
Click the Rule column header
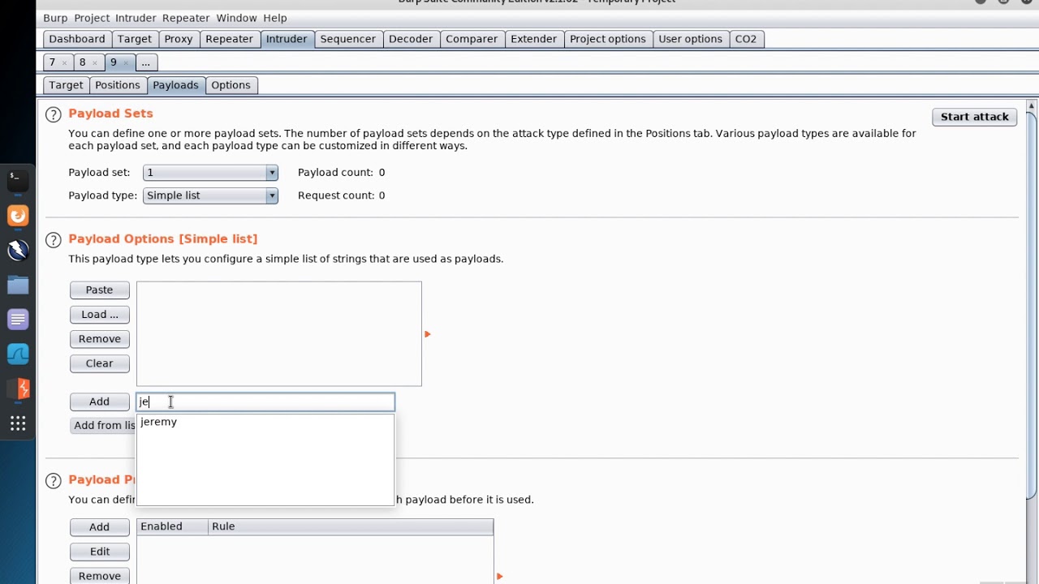tap(351, 526)
